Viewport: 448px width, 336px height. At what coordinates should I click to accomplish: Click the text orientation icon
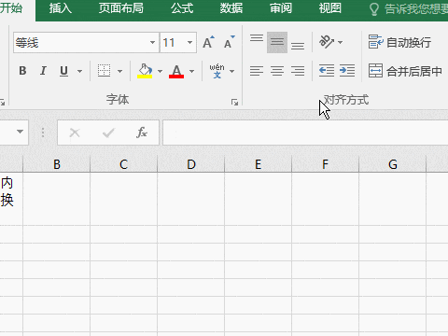pos(327,42)
